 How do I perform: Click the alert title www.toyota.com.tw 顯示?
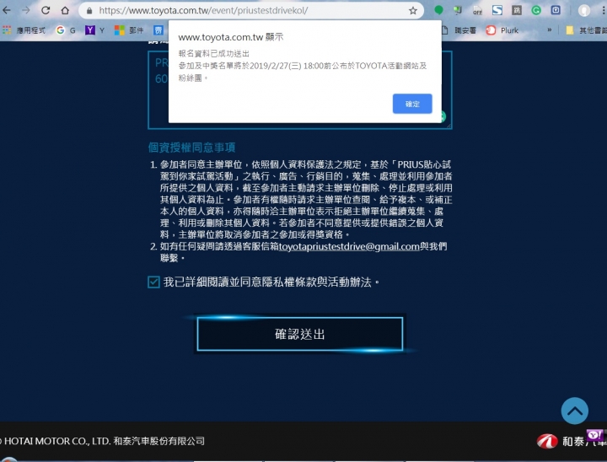231,37
